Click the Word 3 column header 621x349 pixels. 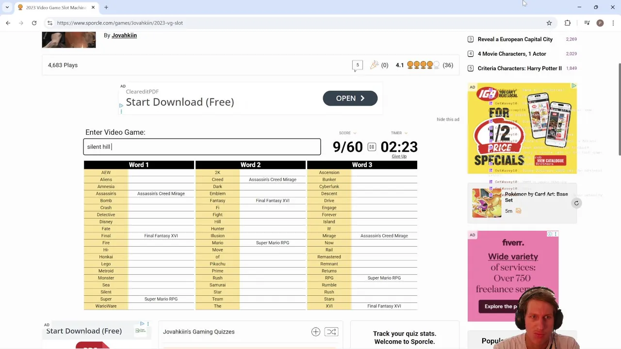coord(362,165)
